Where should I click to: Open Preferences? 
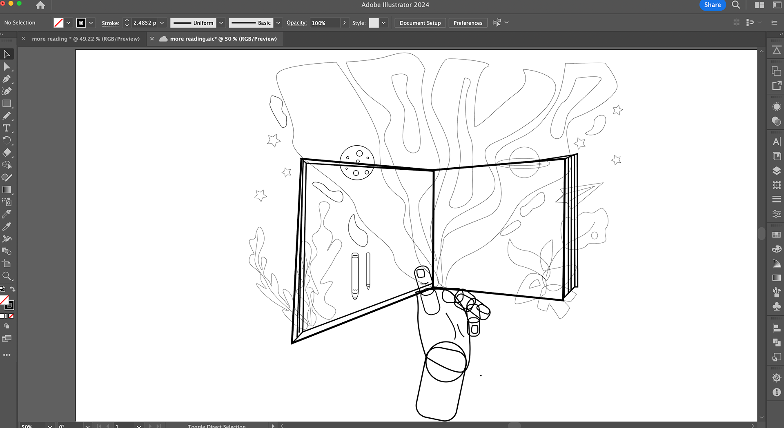[x=468, y=23]
